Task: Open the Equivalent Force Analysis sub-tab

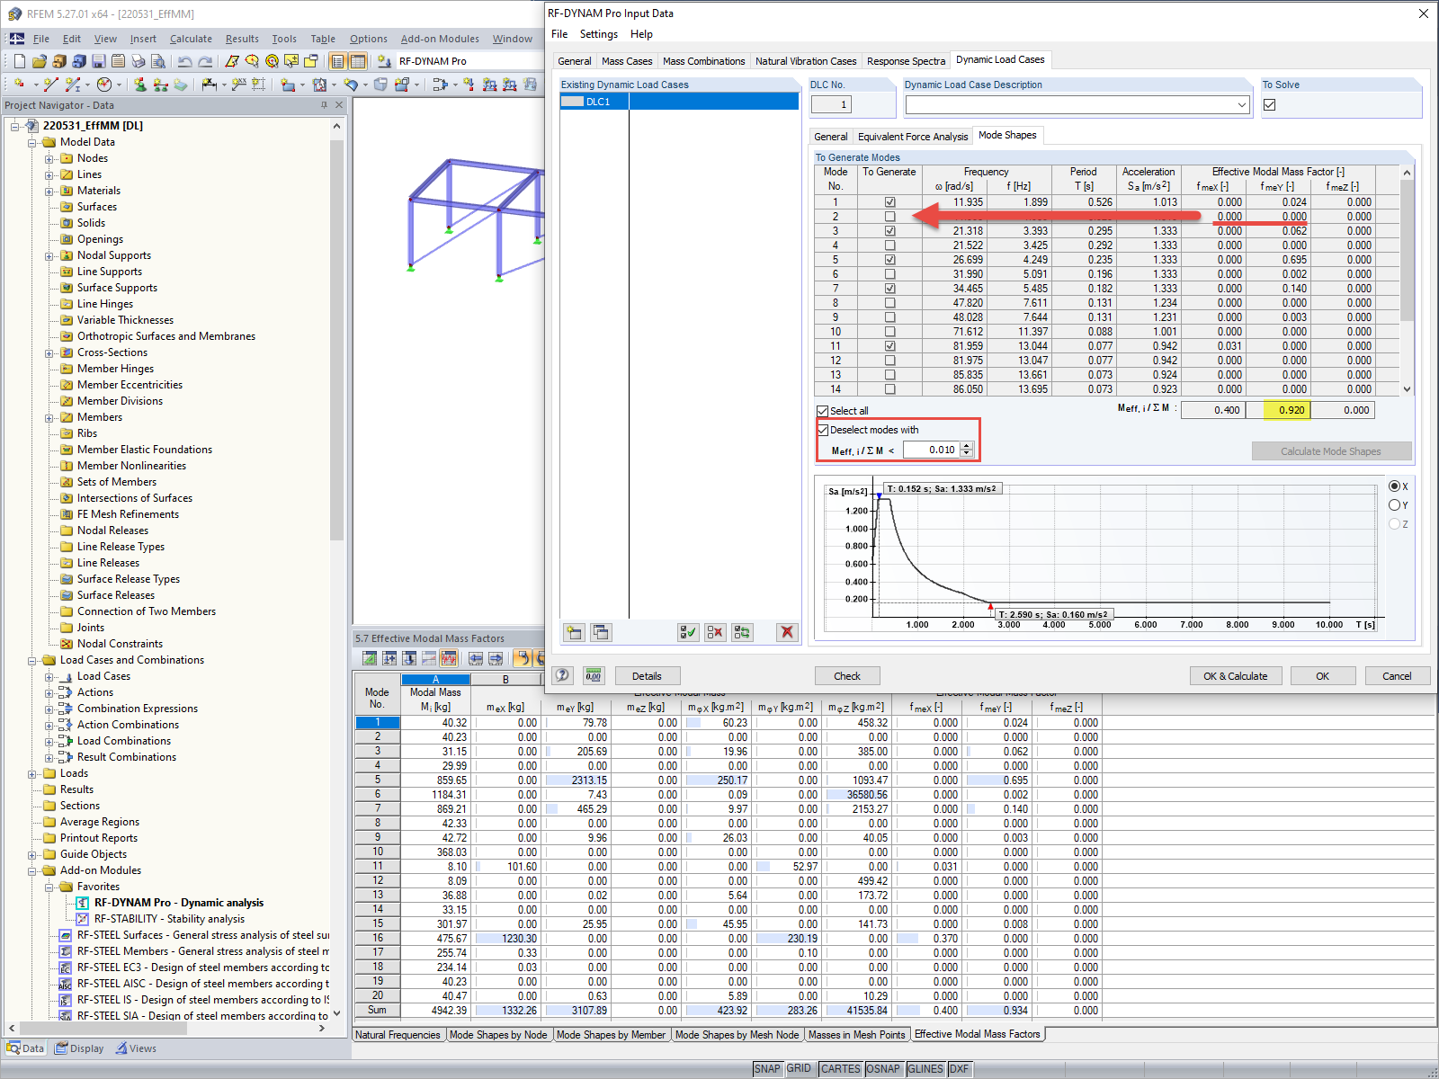Action: 913,137
